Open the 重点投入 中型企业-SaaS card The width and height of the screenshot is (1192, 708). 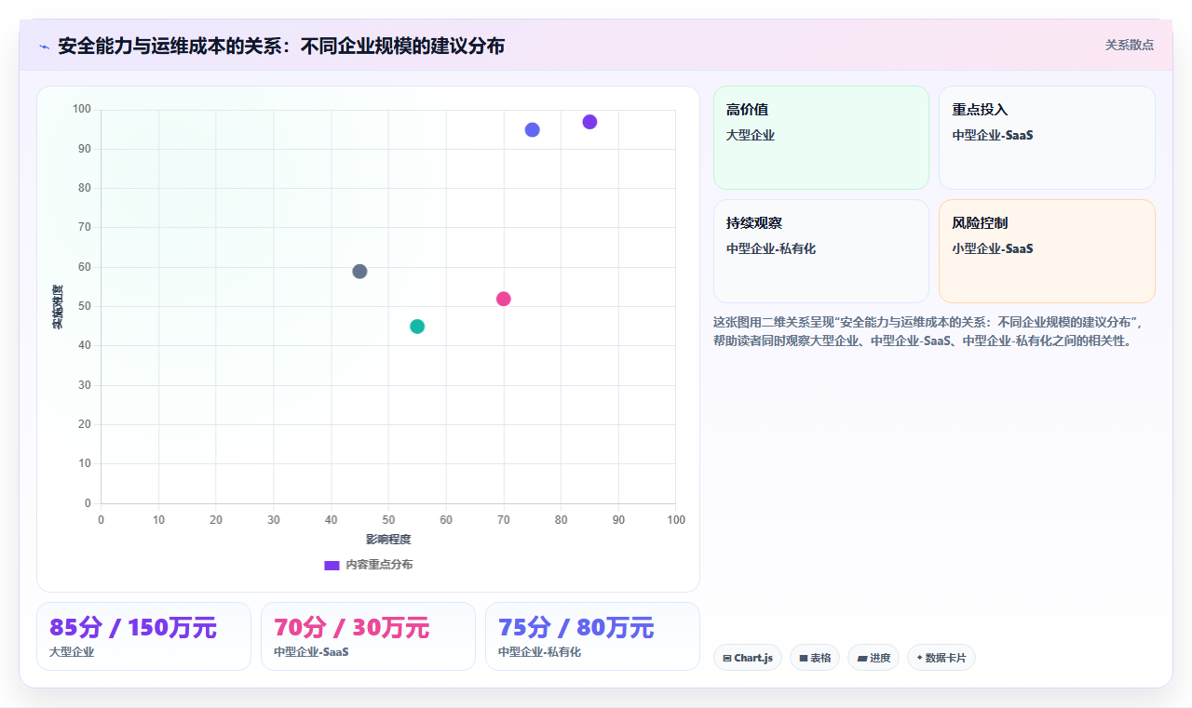pyautogui.click(x=1047, y=138)
